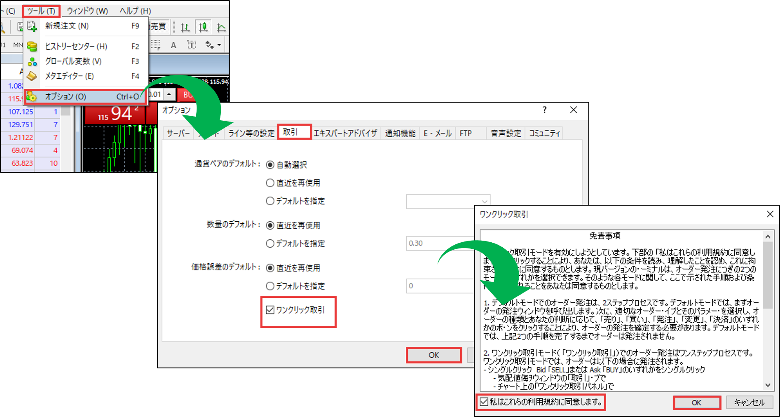This screenshot has width=780, height=417.
Task: Switch to the 音声設定 tab
Action: pyautogui.click(x=506, y=133)
